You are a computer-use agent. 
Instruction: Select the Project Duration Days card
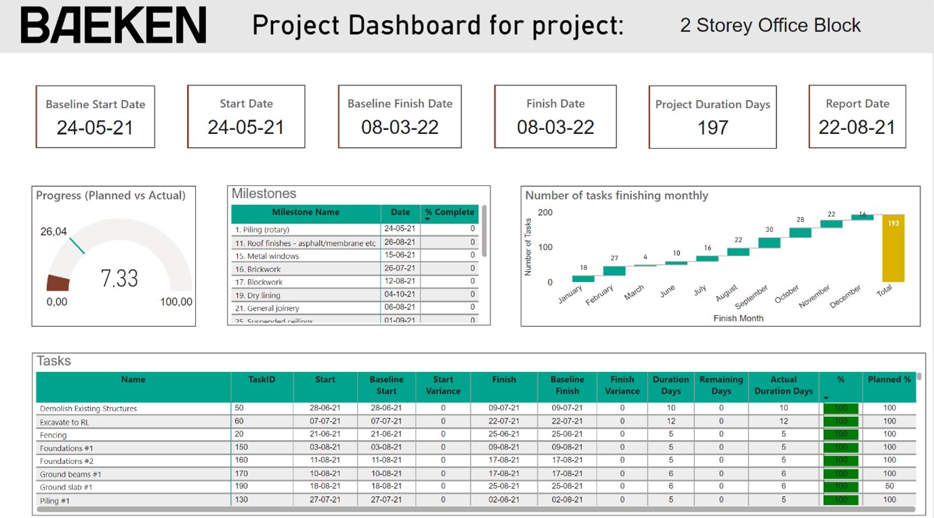713,116
